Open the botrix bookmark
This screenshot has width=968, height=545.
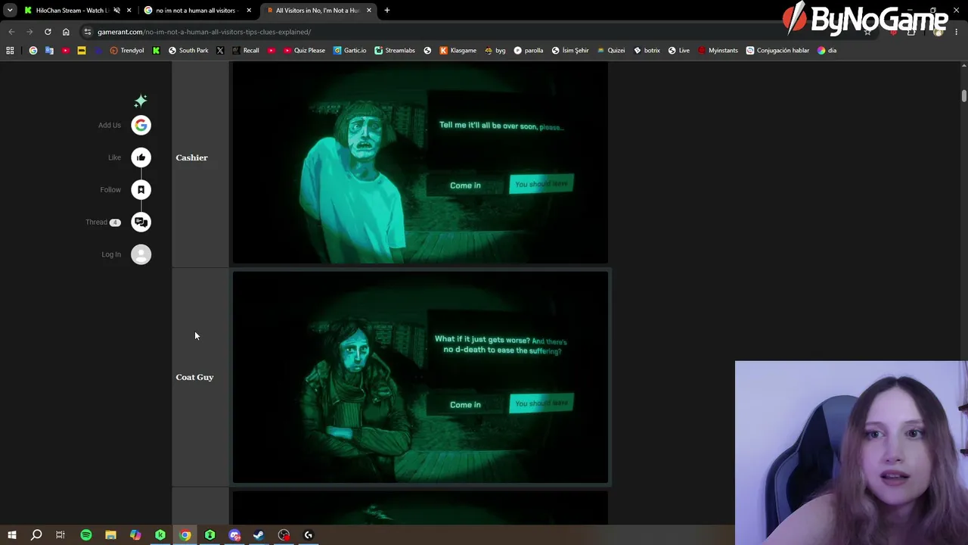(x=647, y=51)
